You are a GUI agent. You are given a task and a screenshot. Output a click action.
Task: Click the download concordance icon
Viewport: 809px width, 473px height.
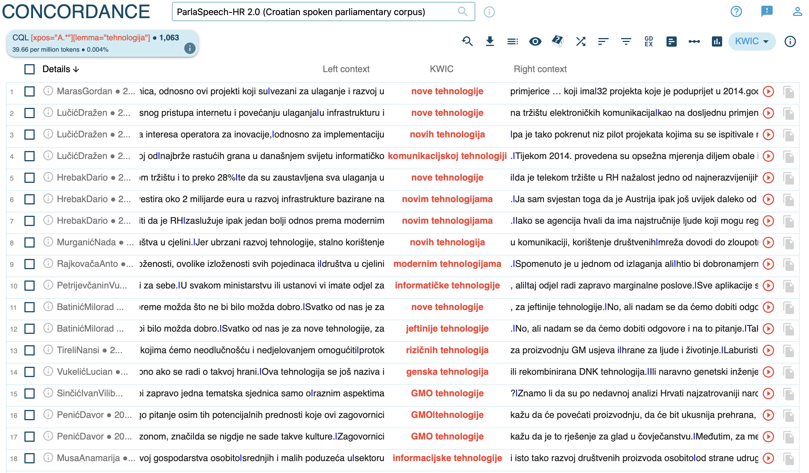pos(490,41)
